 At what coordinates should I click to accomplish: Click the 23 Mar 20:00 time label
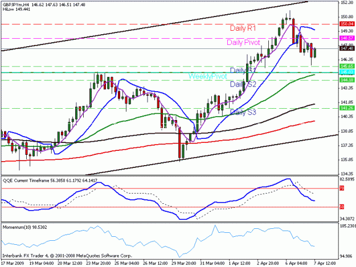[x=99, y=264]
